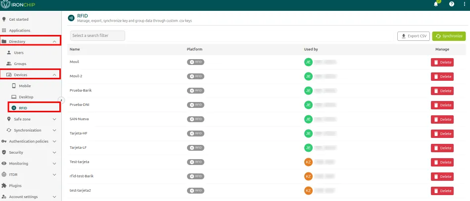Click the Ironchip logo
470x201 pixels.
(18, 4)
